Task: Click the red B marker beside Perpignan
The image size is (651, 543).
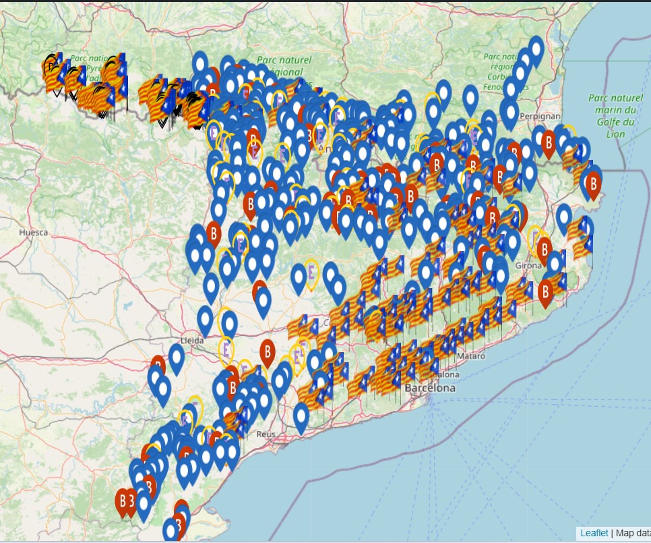Action: (x=549, y=143)
